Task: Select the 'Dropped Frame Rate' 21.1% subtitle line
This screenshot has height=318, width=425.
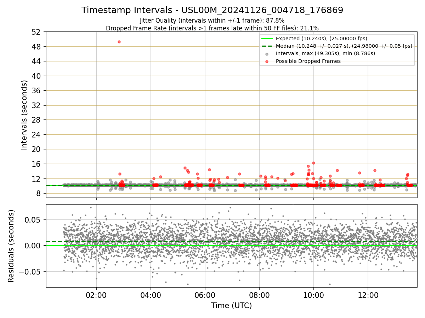Action: (x=212, y=28)
